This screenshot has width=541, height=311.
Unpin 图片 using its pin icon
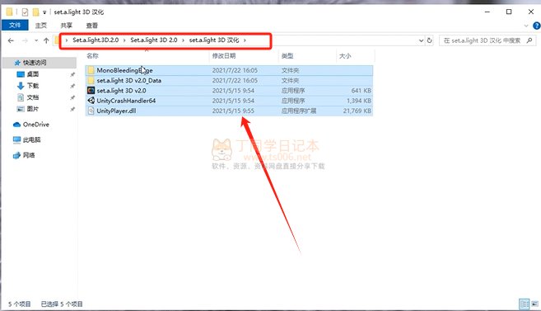coord(72,109)
